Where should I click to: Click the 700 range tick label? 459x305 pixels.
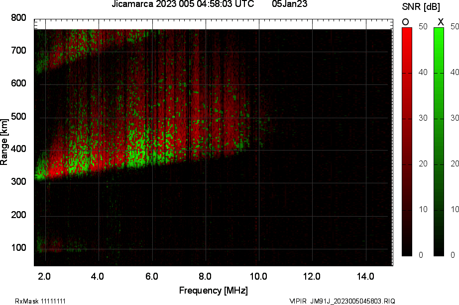[19, 51]
